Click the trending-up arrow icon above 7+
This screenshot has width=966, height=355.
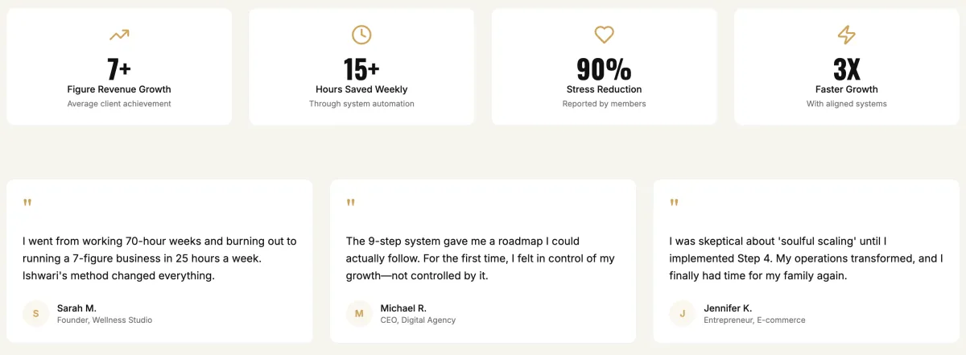[x=119, y=35]
